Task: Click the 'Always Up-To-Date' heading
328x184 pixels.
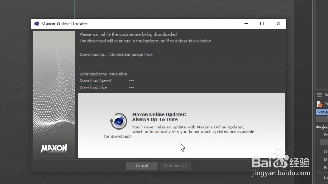Action: click(x=155, y=119)
